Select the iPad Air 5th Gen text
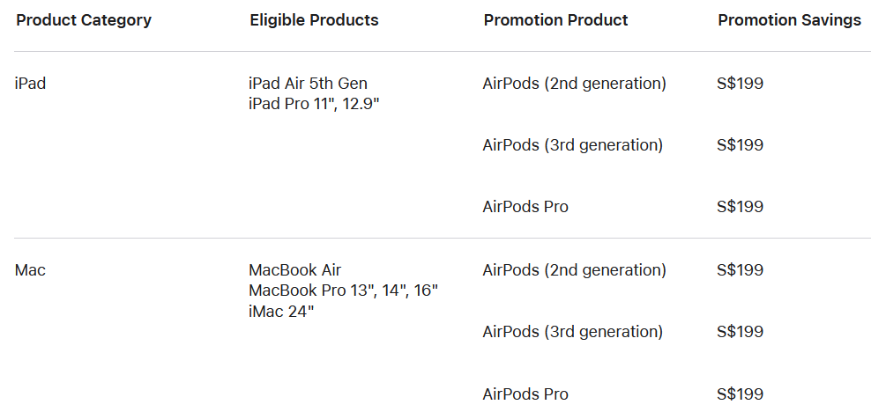The height and width of the screenshot is (412, 871). point(308,84)
